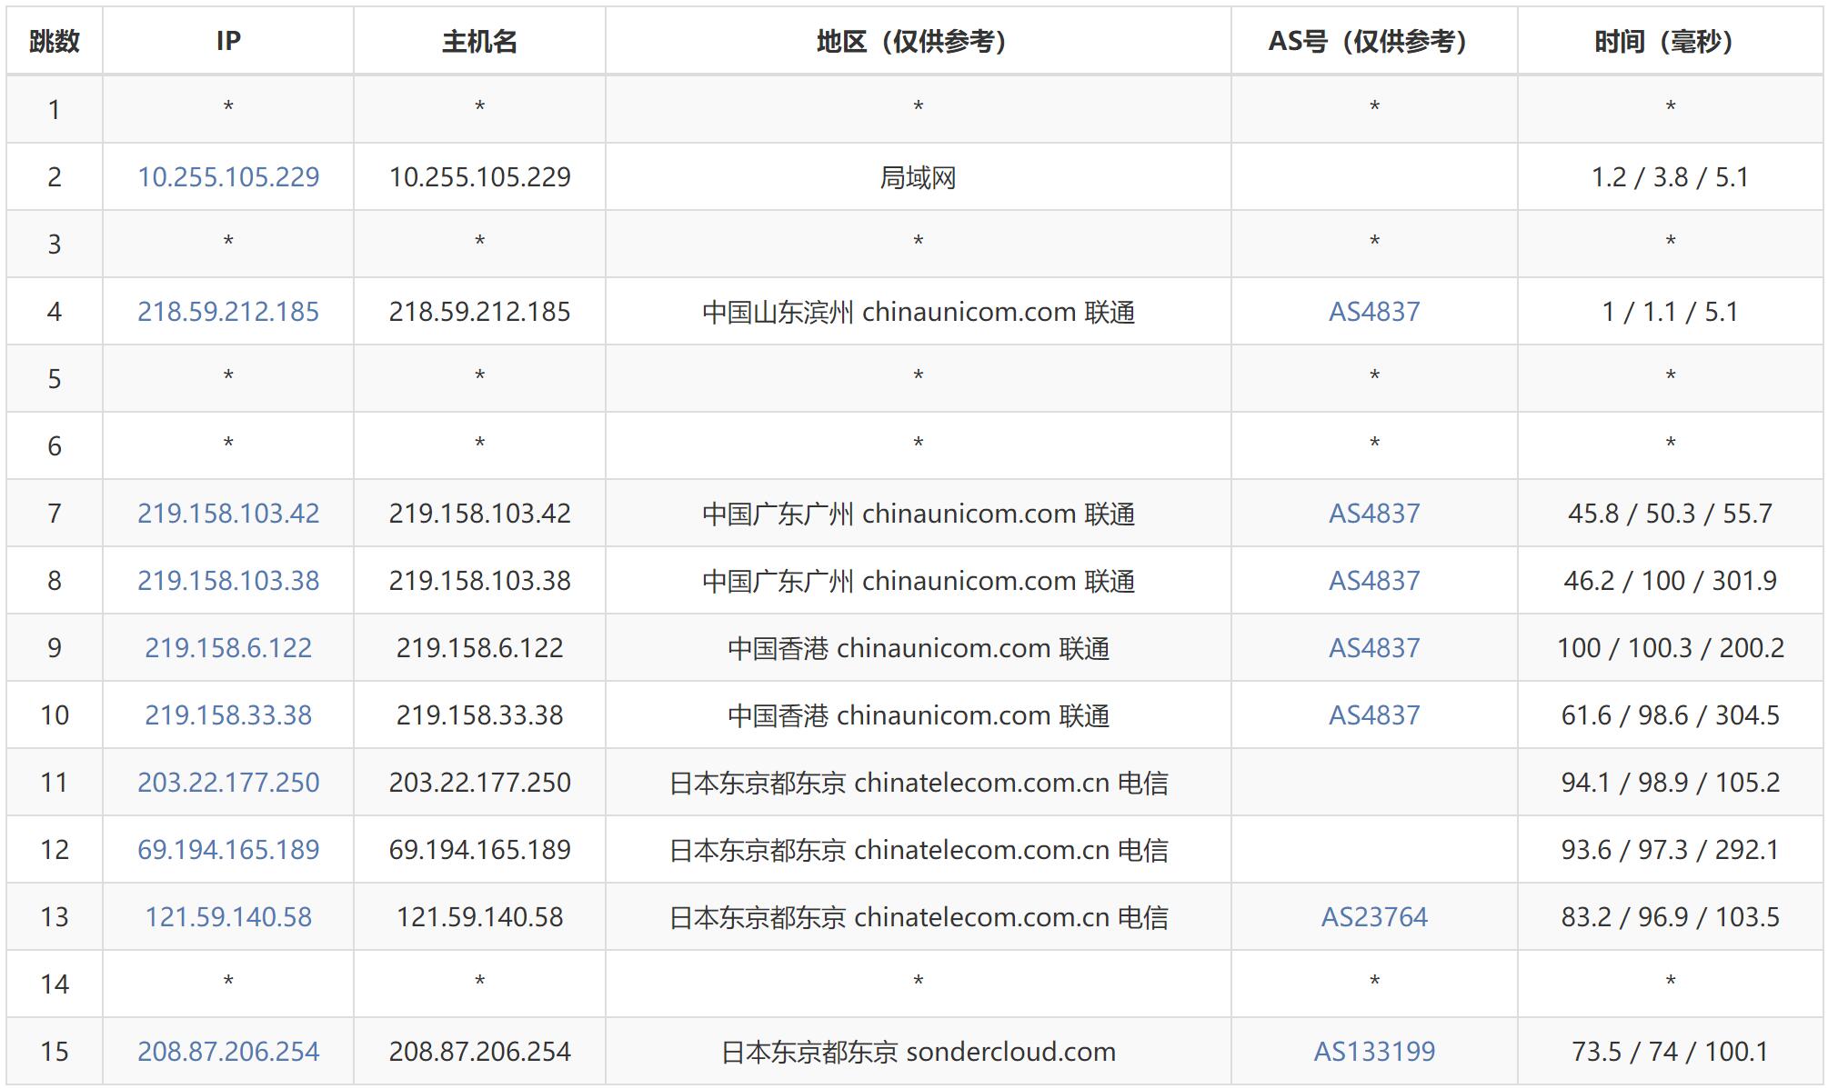Select hop 7 region 中国广东广州 chinaunicom.com 联通
The width and height of the screenshot is (1828, 1089).
[x=919, y=513]
